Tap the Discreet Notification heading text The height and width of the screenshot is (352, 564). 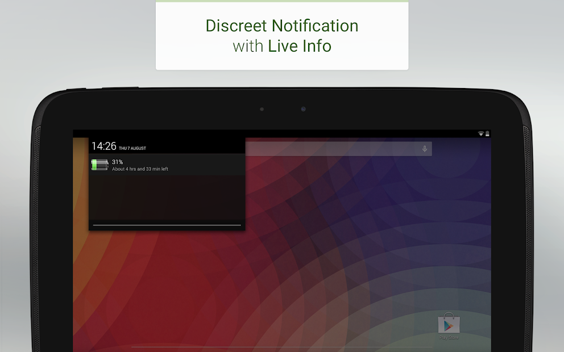tap(281, 26)
